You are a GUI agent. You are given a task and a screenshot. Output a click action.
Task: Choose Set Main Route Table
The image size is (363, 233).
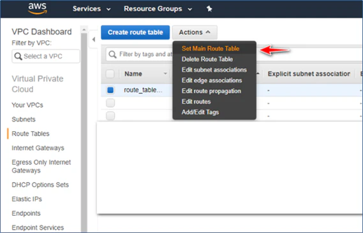tap(211, 48)
